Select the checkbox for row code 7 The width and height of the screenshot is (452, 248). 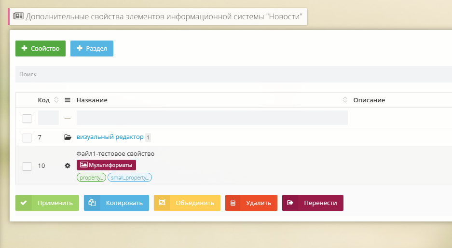27,138
